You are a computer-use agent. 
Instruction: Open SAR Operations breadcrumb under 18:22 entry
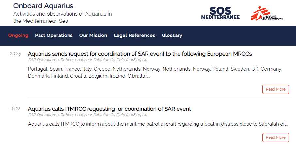(42, 115)
